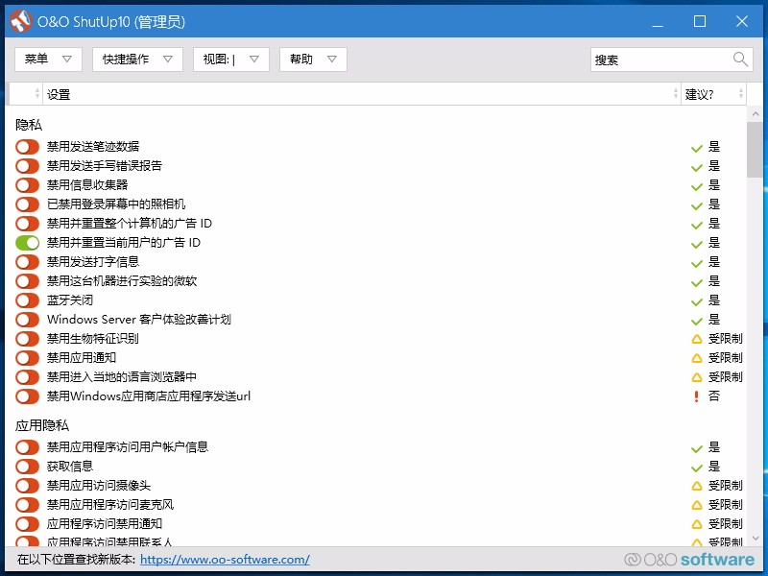The width and height of the screenshot is (768, 576).
Task: Click the scrollbar up arrow
Action: [x=755, y=114]
